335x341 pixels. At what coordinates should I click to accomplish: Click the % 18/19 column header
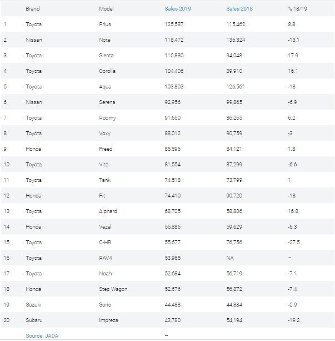click(297, 9)
